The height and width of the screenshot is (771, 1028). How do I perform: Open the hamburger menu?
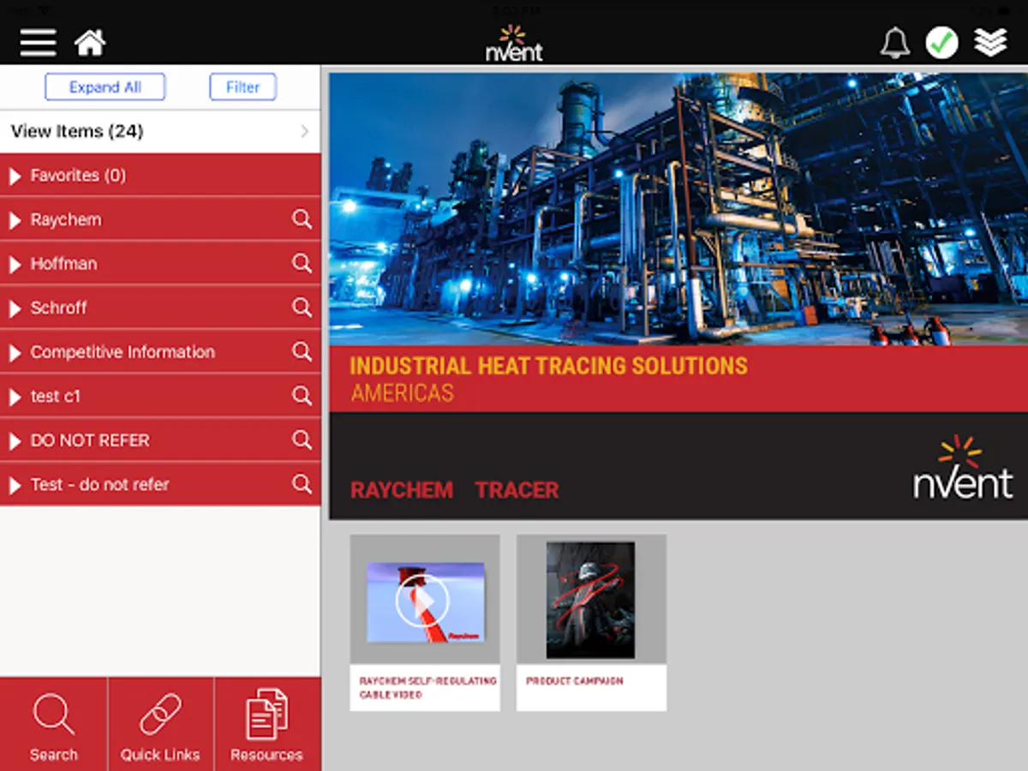(38, 42)
